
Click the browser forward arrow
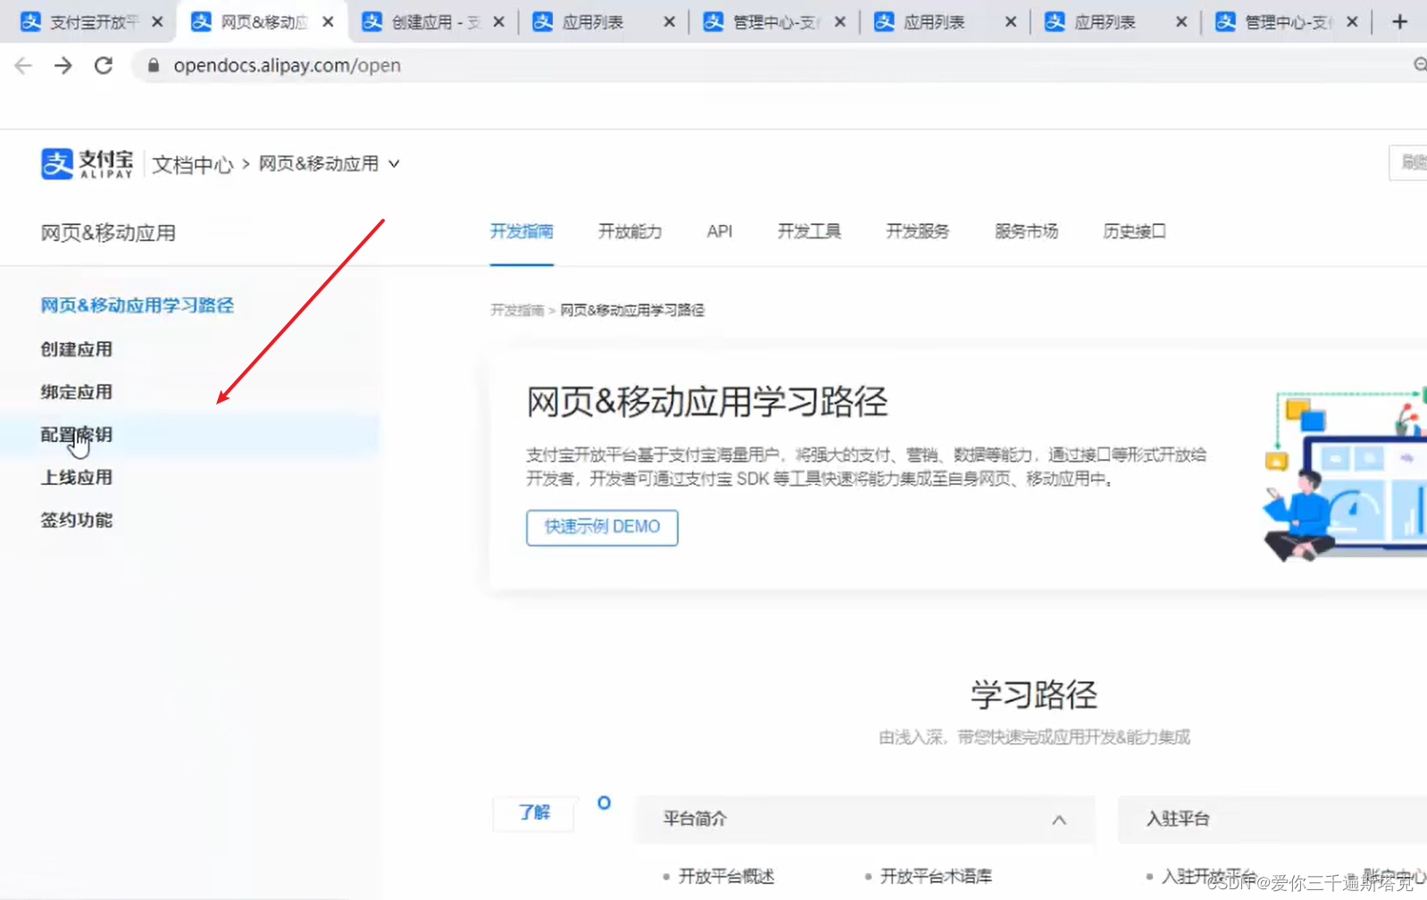pos(63,65)
